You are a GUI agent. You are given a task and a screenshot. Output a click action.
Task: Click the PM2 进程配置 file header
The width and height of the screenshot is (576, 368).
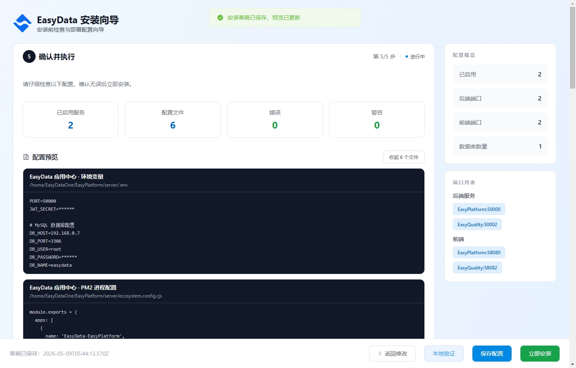(x=224, y=291)
